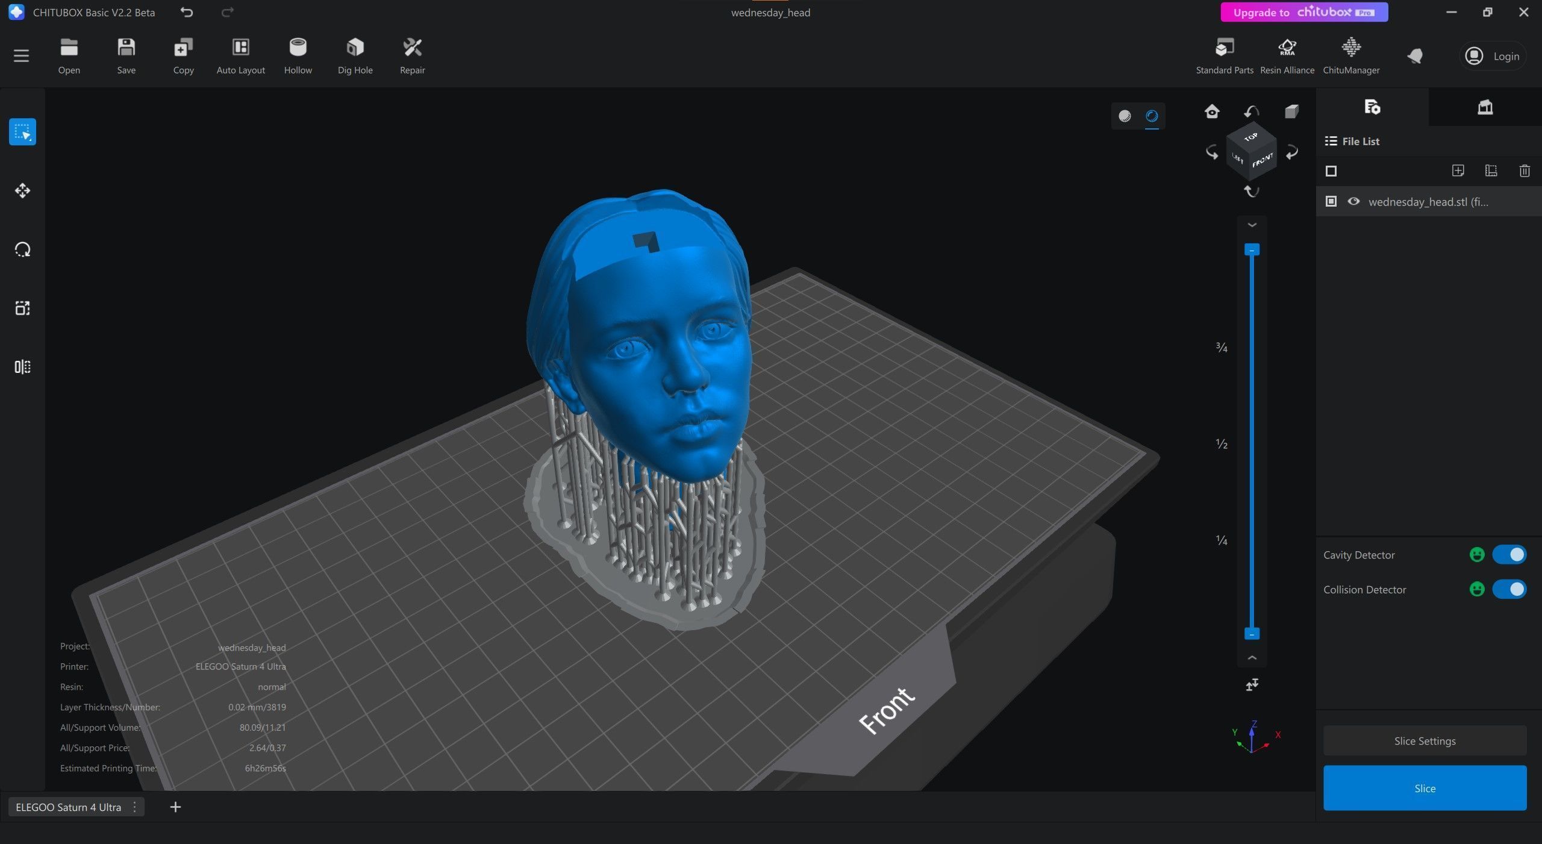1542x844 pixels.
Task: Open the hamburger main menu
Action: [21, 56]
